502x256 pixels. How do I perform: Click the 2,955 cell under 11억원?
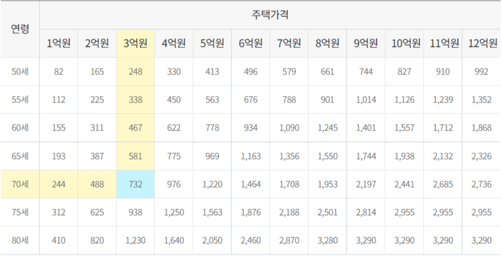442,212
